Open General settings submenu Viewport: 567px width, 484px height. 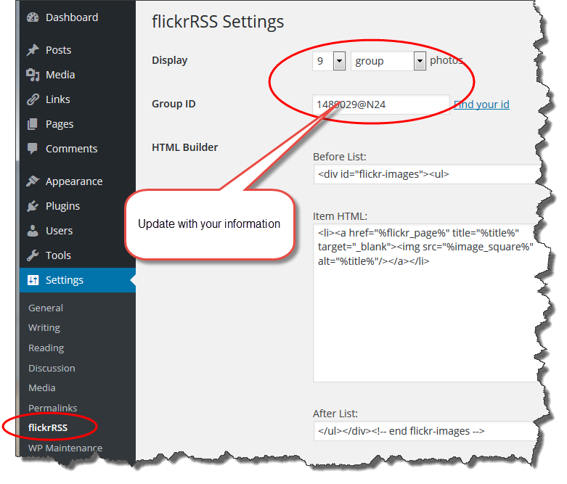coord(46,308)
